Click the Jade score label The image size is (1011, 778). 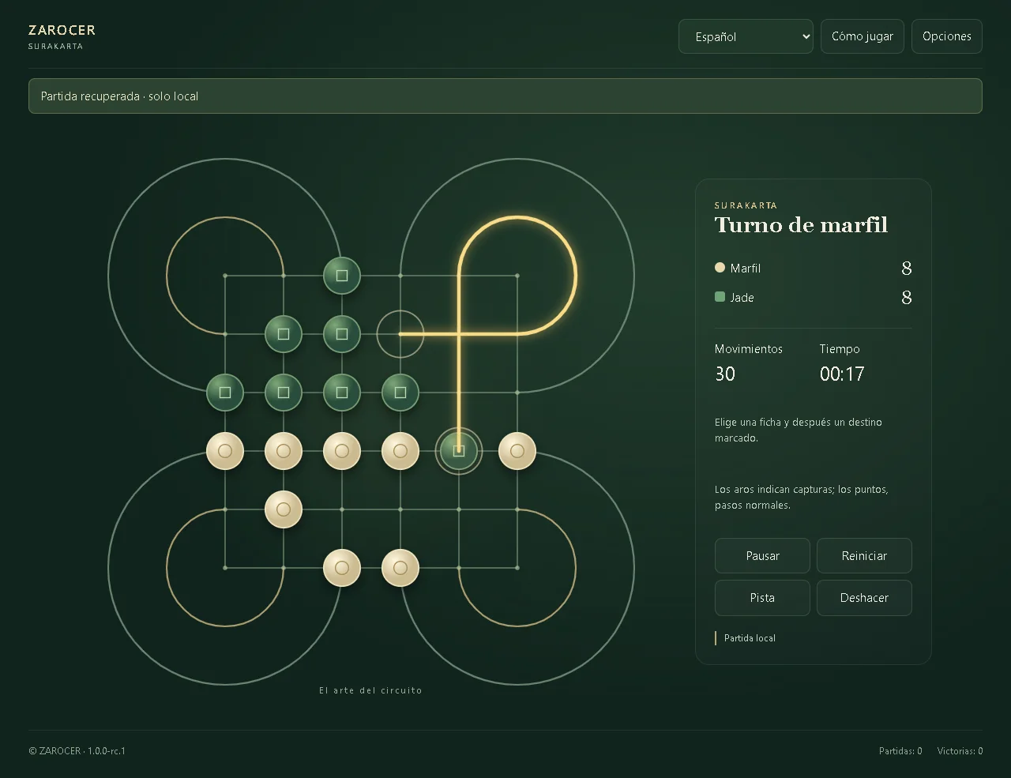click(x=742, y=298)
